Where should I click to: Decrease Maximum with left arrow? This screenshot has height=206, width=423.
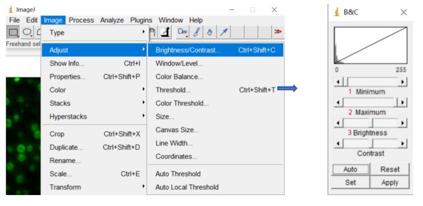(339, 102)
